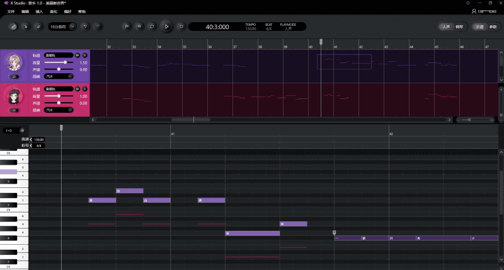Open the pink track reverb dropdown
The image size is (504, 270).
point(59,110)
